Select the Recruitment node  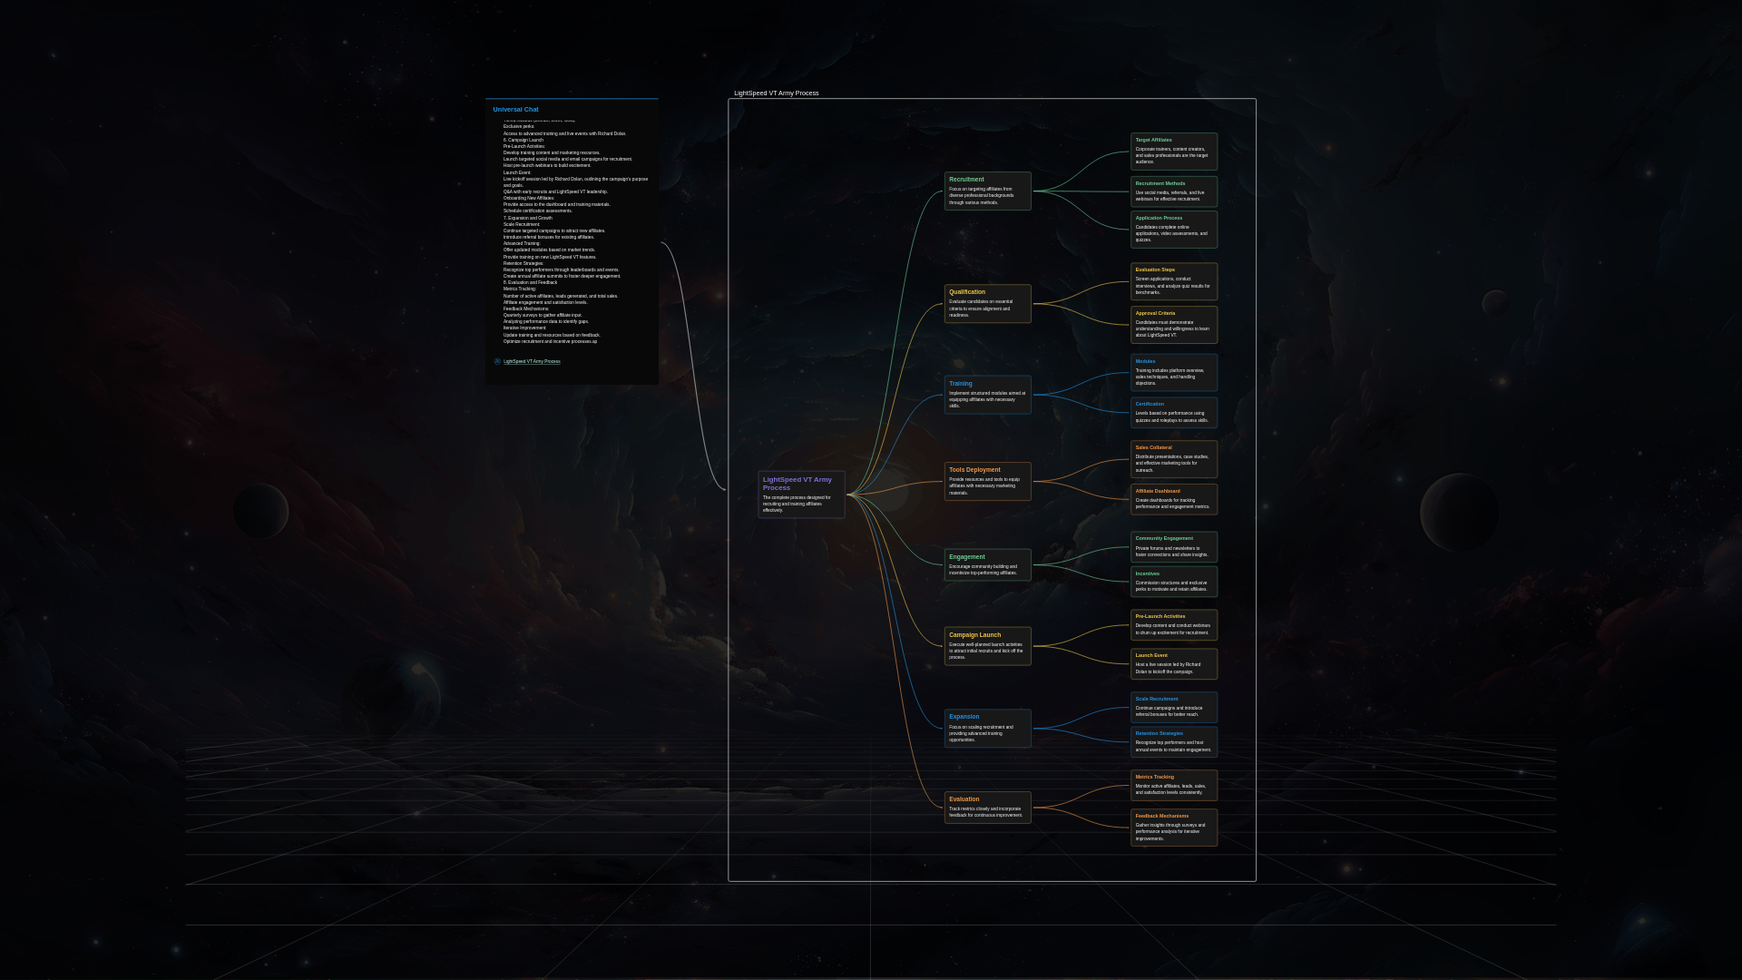(987, 192)
